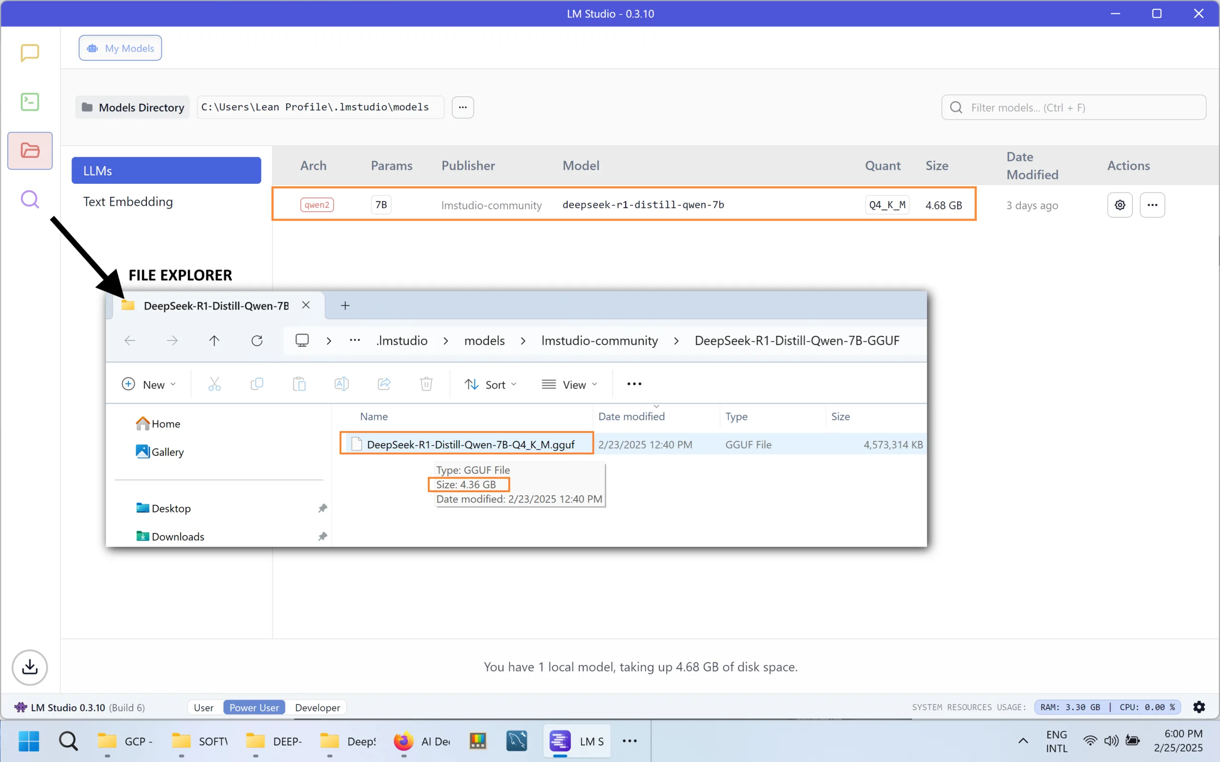This screenshot has width=1220, height=762.
Task: Click the models breadcrumb
Action: 485,341
